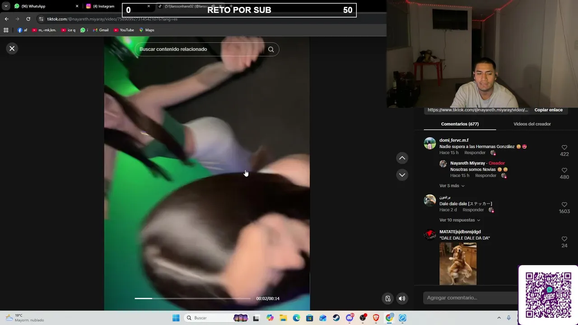Go to the previous video with up arrow
The width and height of the screenshot is (578, 325).
point(402,158)
